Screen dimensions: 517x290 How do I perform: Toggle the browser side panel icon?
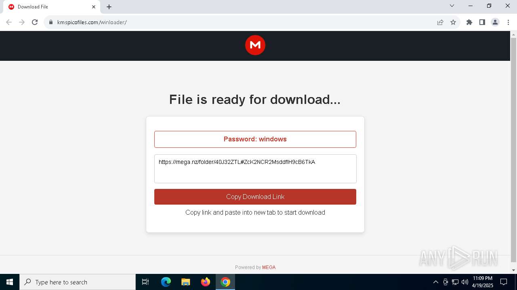coord(482,22)
